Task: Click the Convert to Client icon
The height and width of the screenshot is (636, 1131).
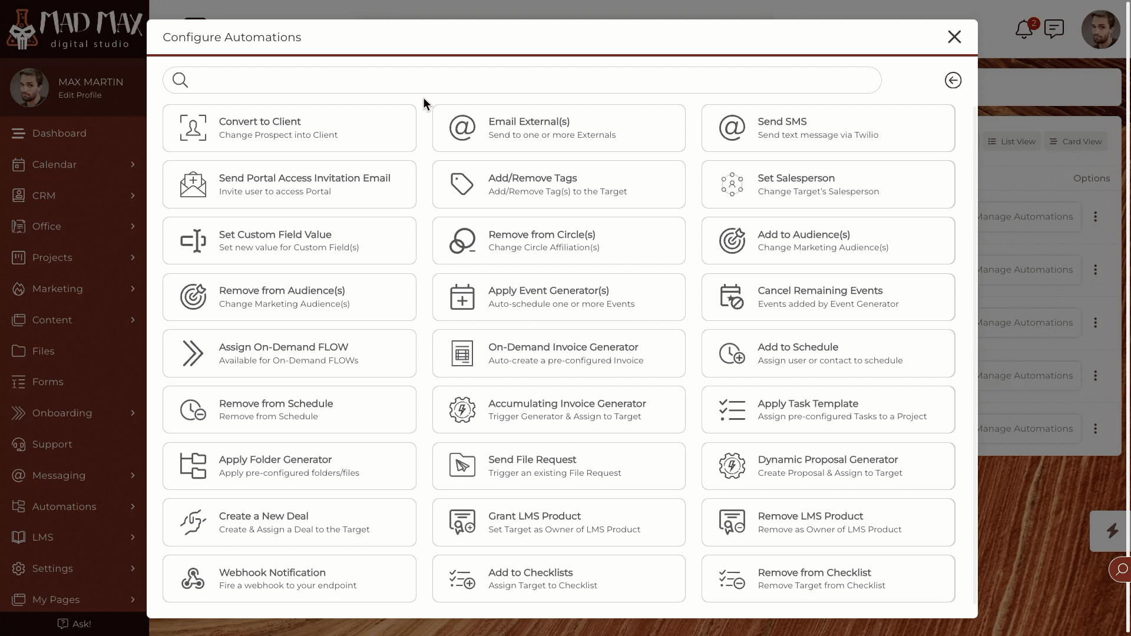Action: (193, 127)
